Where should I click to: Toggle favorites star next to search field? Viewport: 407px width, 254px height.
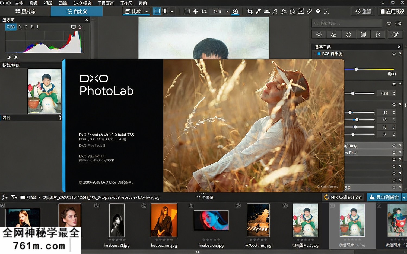click(x=389, y=24)
